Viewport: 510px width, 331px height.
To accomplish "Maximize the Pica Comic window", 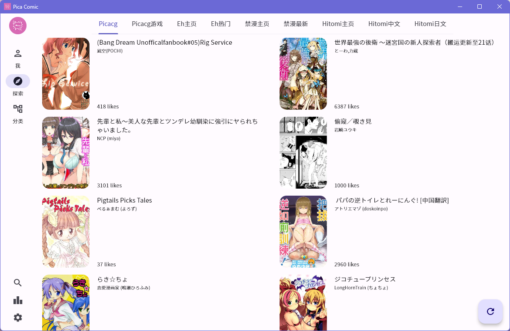I will pyautogui.click(x=480, y=7).
